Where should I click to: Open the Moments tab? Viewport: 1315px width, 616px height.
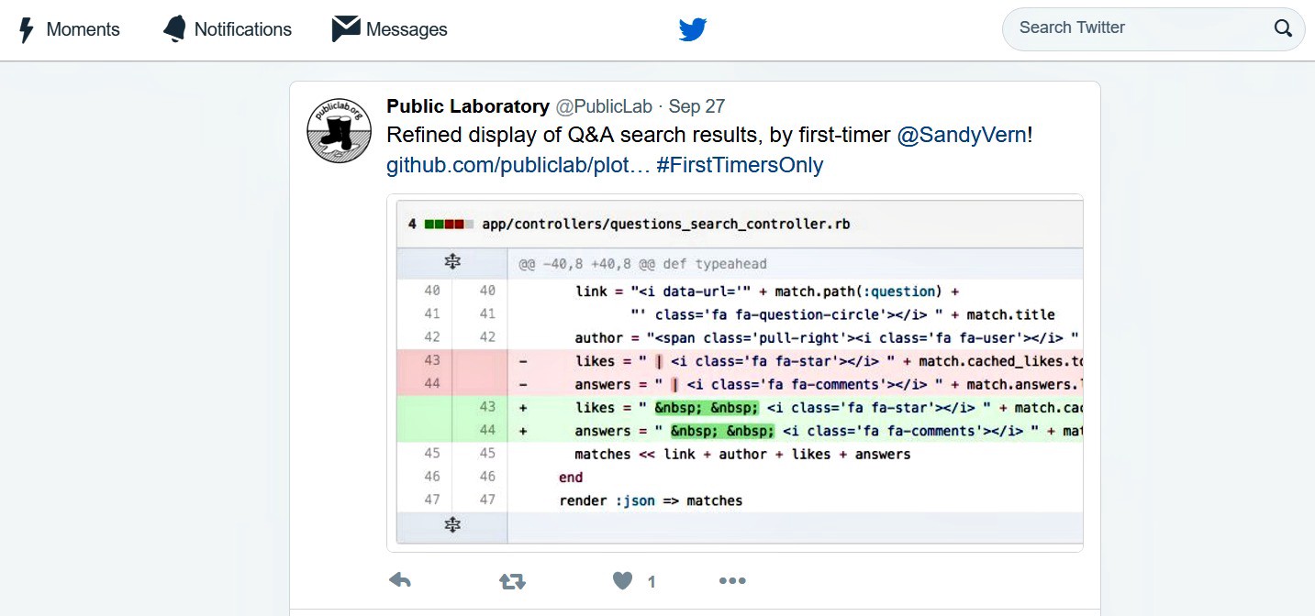83,29
